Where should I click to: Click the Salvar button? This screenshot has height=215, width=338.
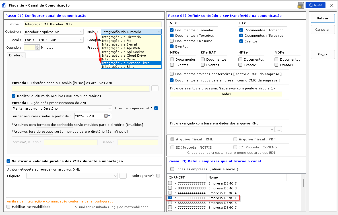point(322,18)
